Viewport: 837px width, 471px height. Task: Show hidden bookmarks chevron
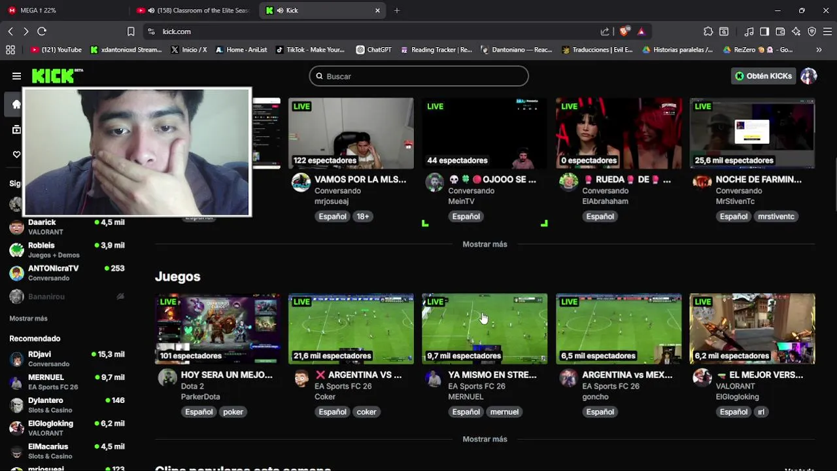(x=819, y=50)
